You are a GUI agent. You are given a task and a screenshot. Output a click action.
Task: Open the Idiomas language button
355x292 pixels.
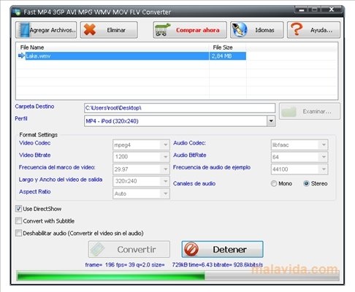(257, 30)
